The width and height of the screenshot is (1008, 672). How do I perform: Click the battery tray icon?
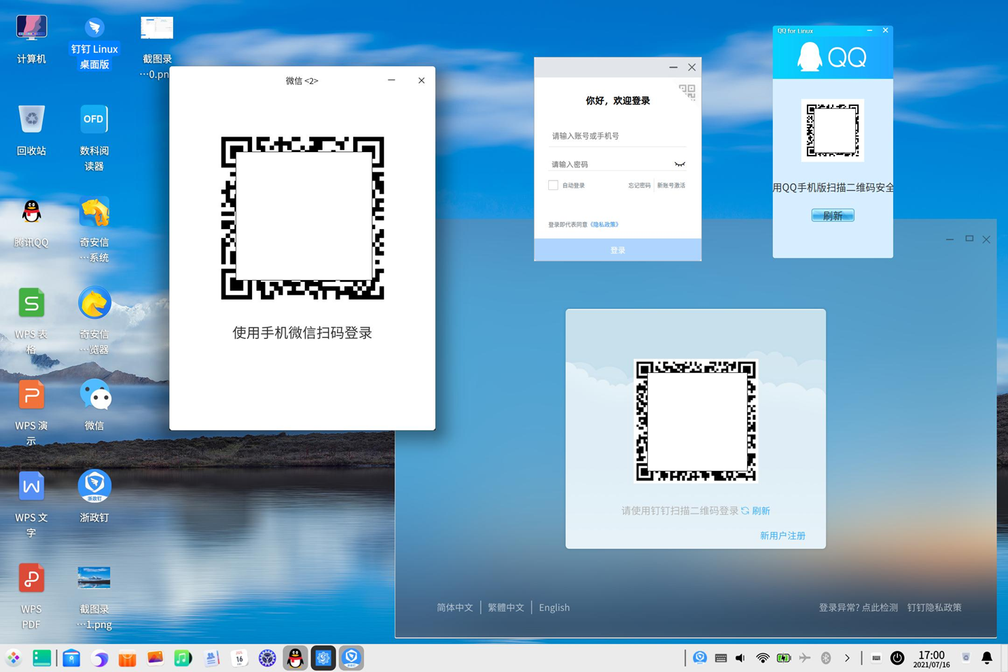[783, 658]
